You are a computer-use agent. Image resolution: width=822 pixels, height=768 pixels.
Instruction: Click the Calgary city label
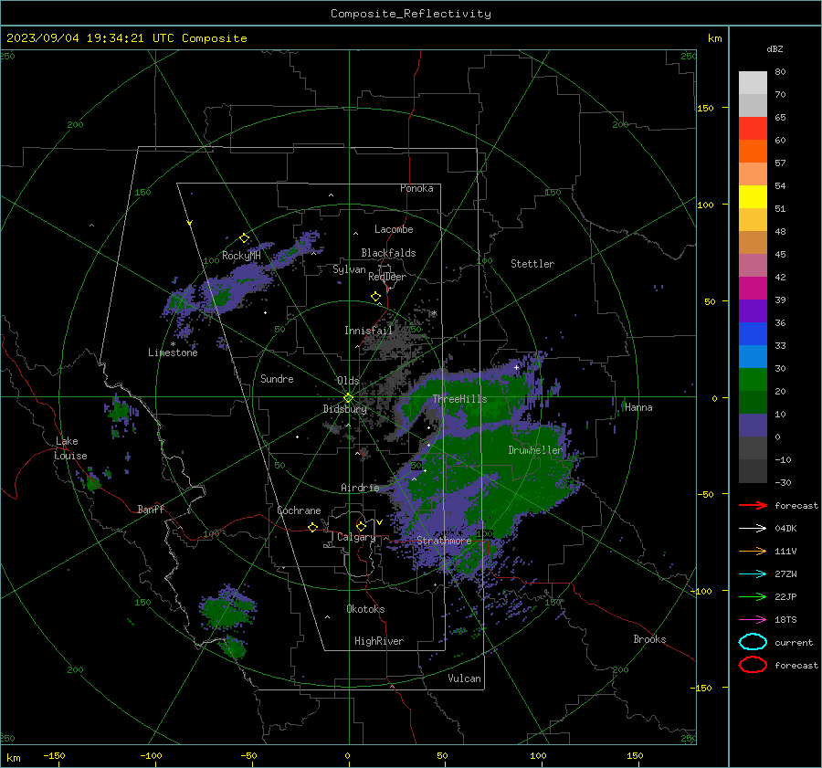pyautogui.click(x=356, y=537)
